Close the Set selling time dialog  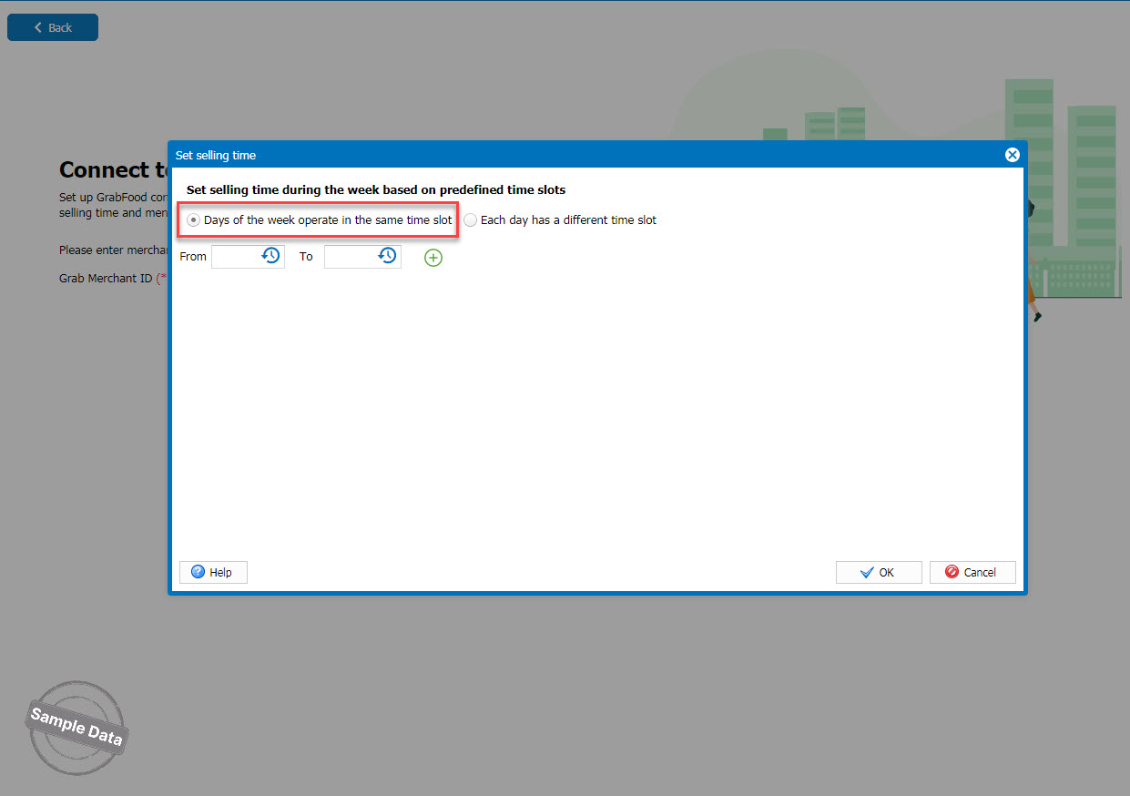[1012, 155]
